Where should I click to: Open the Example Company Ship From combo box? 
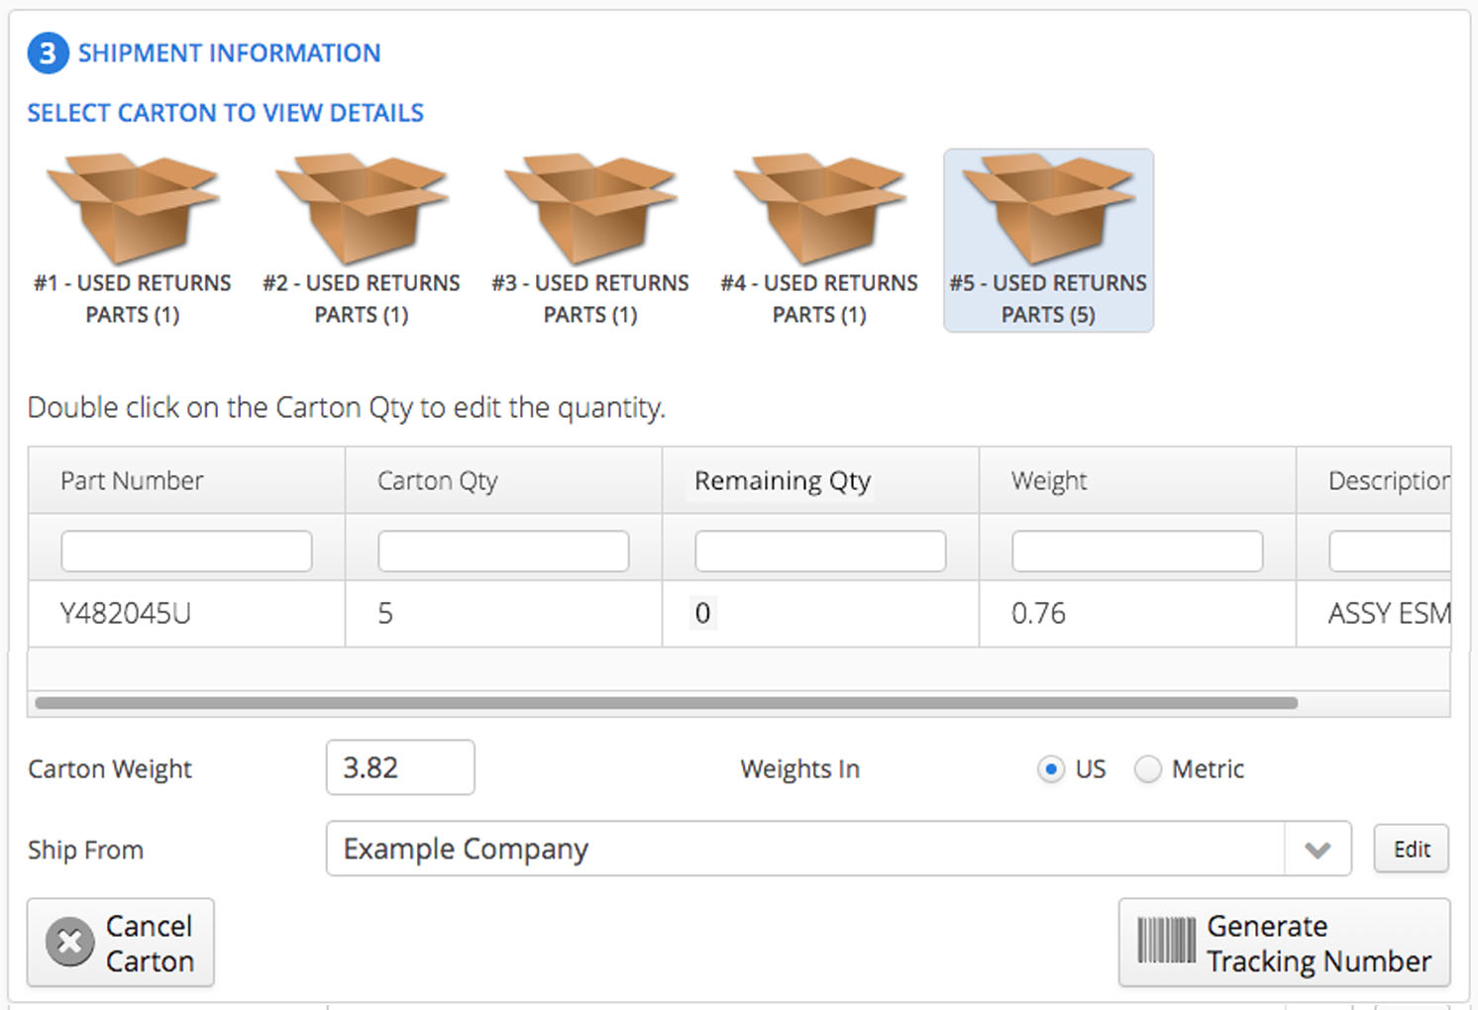click(x=838, y=849)
